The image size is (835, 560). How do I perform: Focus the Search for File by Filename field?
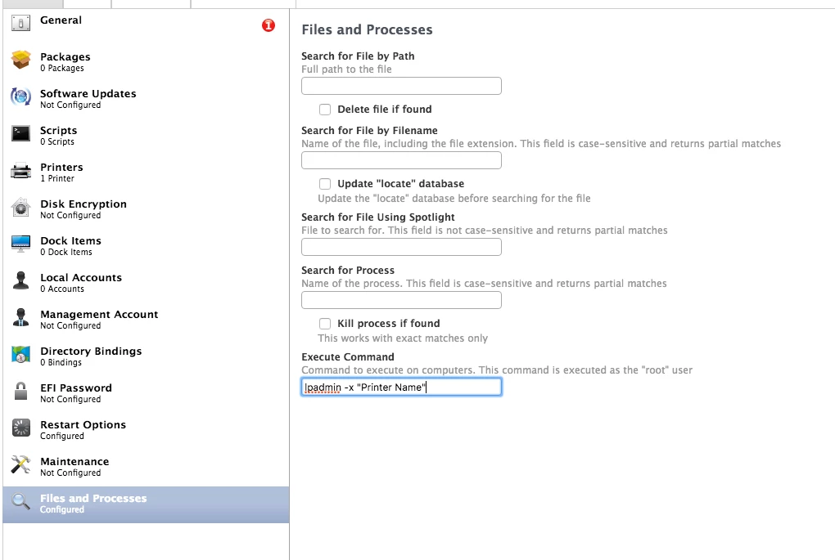coord(401,160)
